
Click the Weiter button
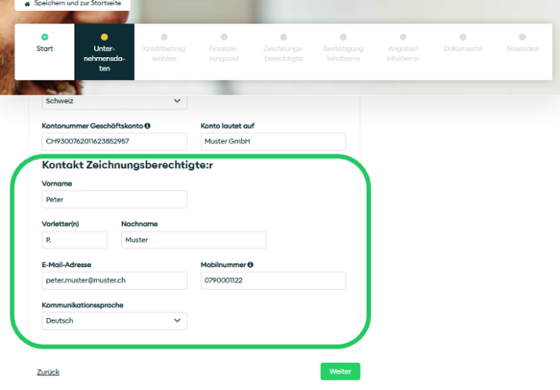tap(341, 371)
